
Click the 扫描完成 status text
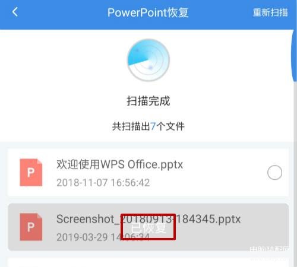pyautogui.click(x=148, y=101)
